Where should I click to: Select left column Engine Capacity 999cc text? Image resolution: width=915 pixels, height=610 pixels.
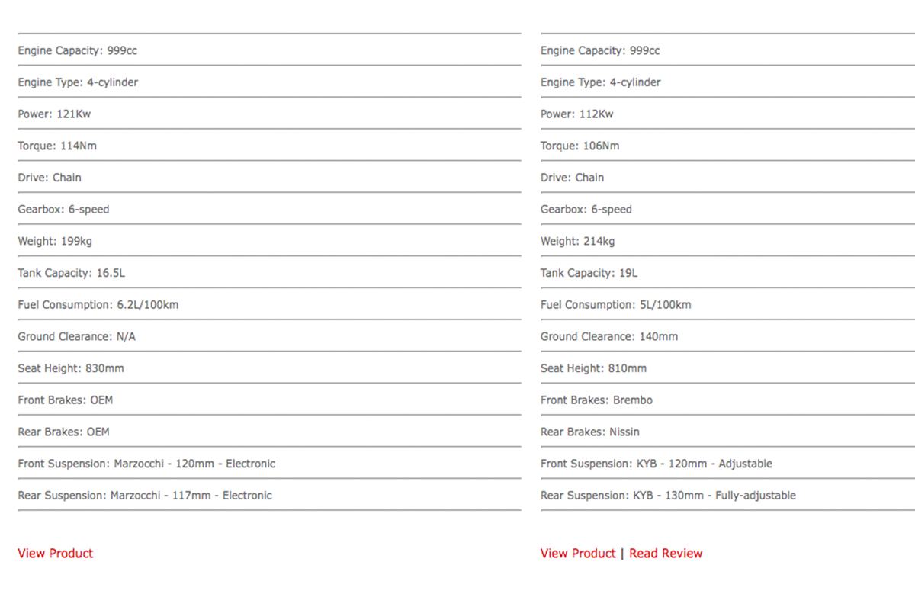click(x=78, y=51)
